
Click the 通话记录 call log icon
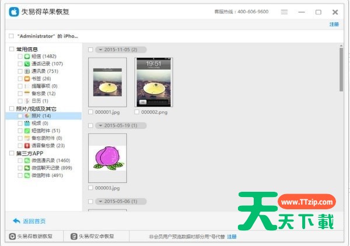click(x=27, y=64)
